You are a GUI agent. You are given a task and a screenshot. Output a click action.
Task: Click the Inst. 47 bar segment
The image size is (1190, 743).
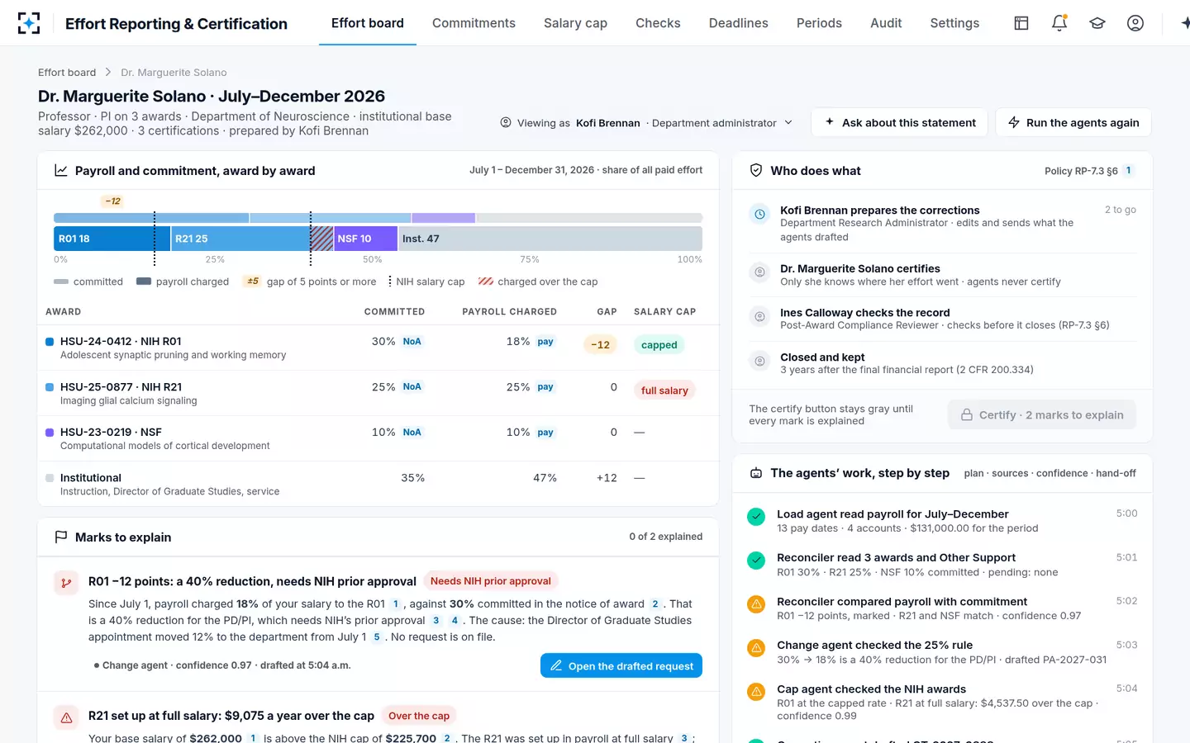[x=550, y=239]
